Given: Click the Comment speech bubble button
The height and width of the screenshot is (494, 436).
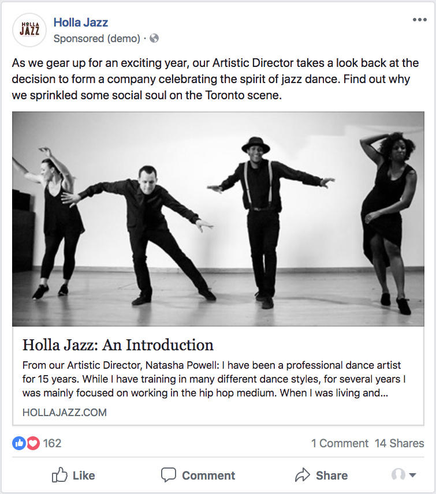Looking at the screenshot, I should pyautogui.click(x=198, y=476).
